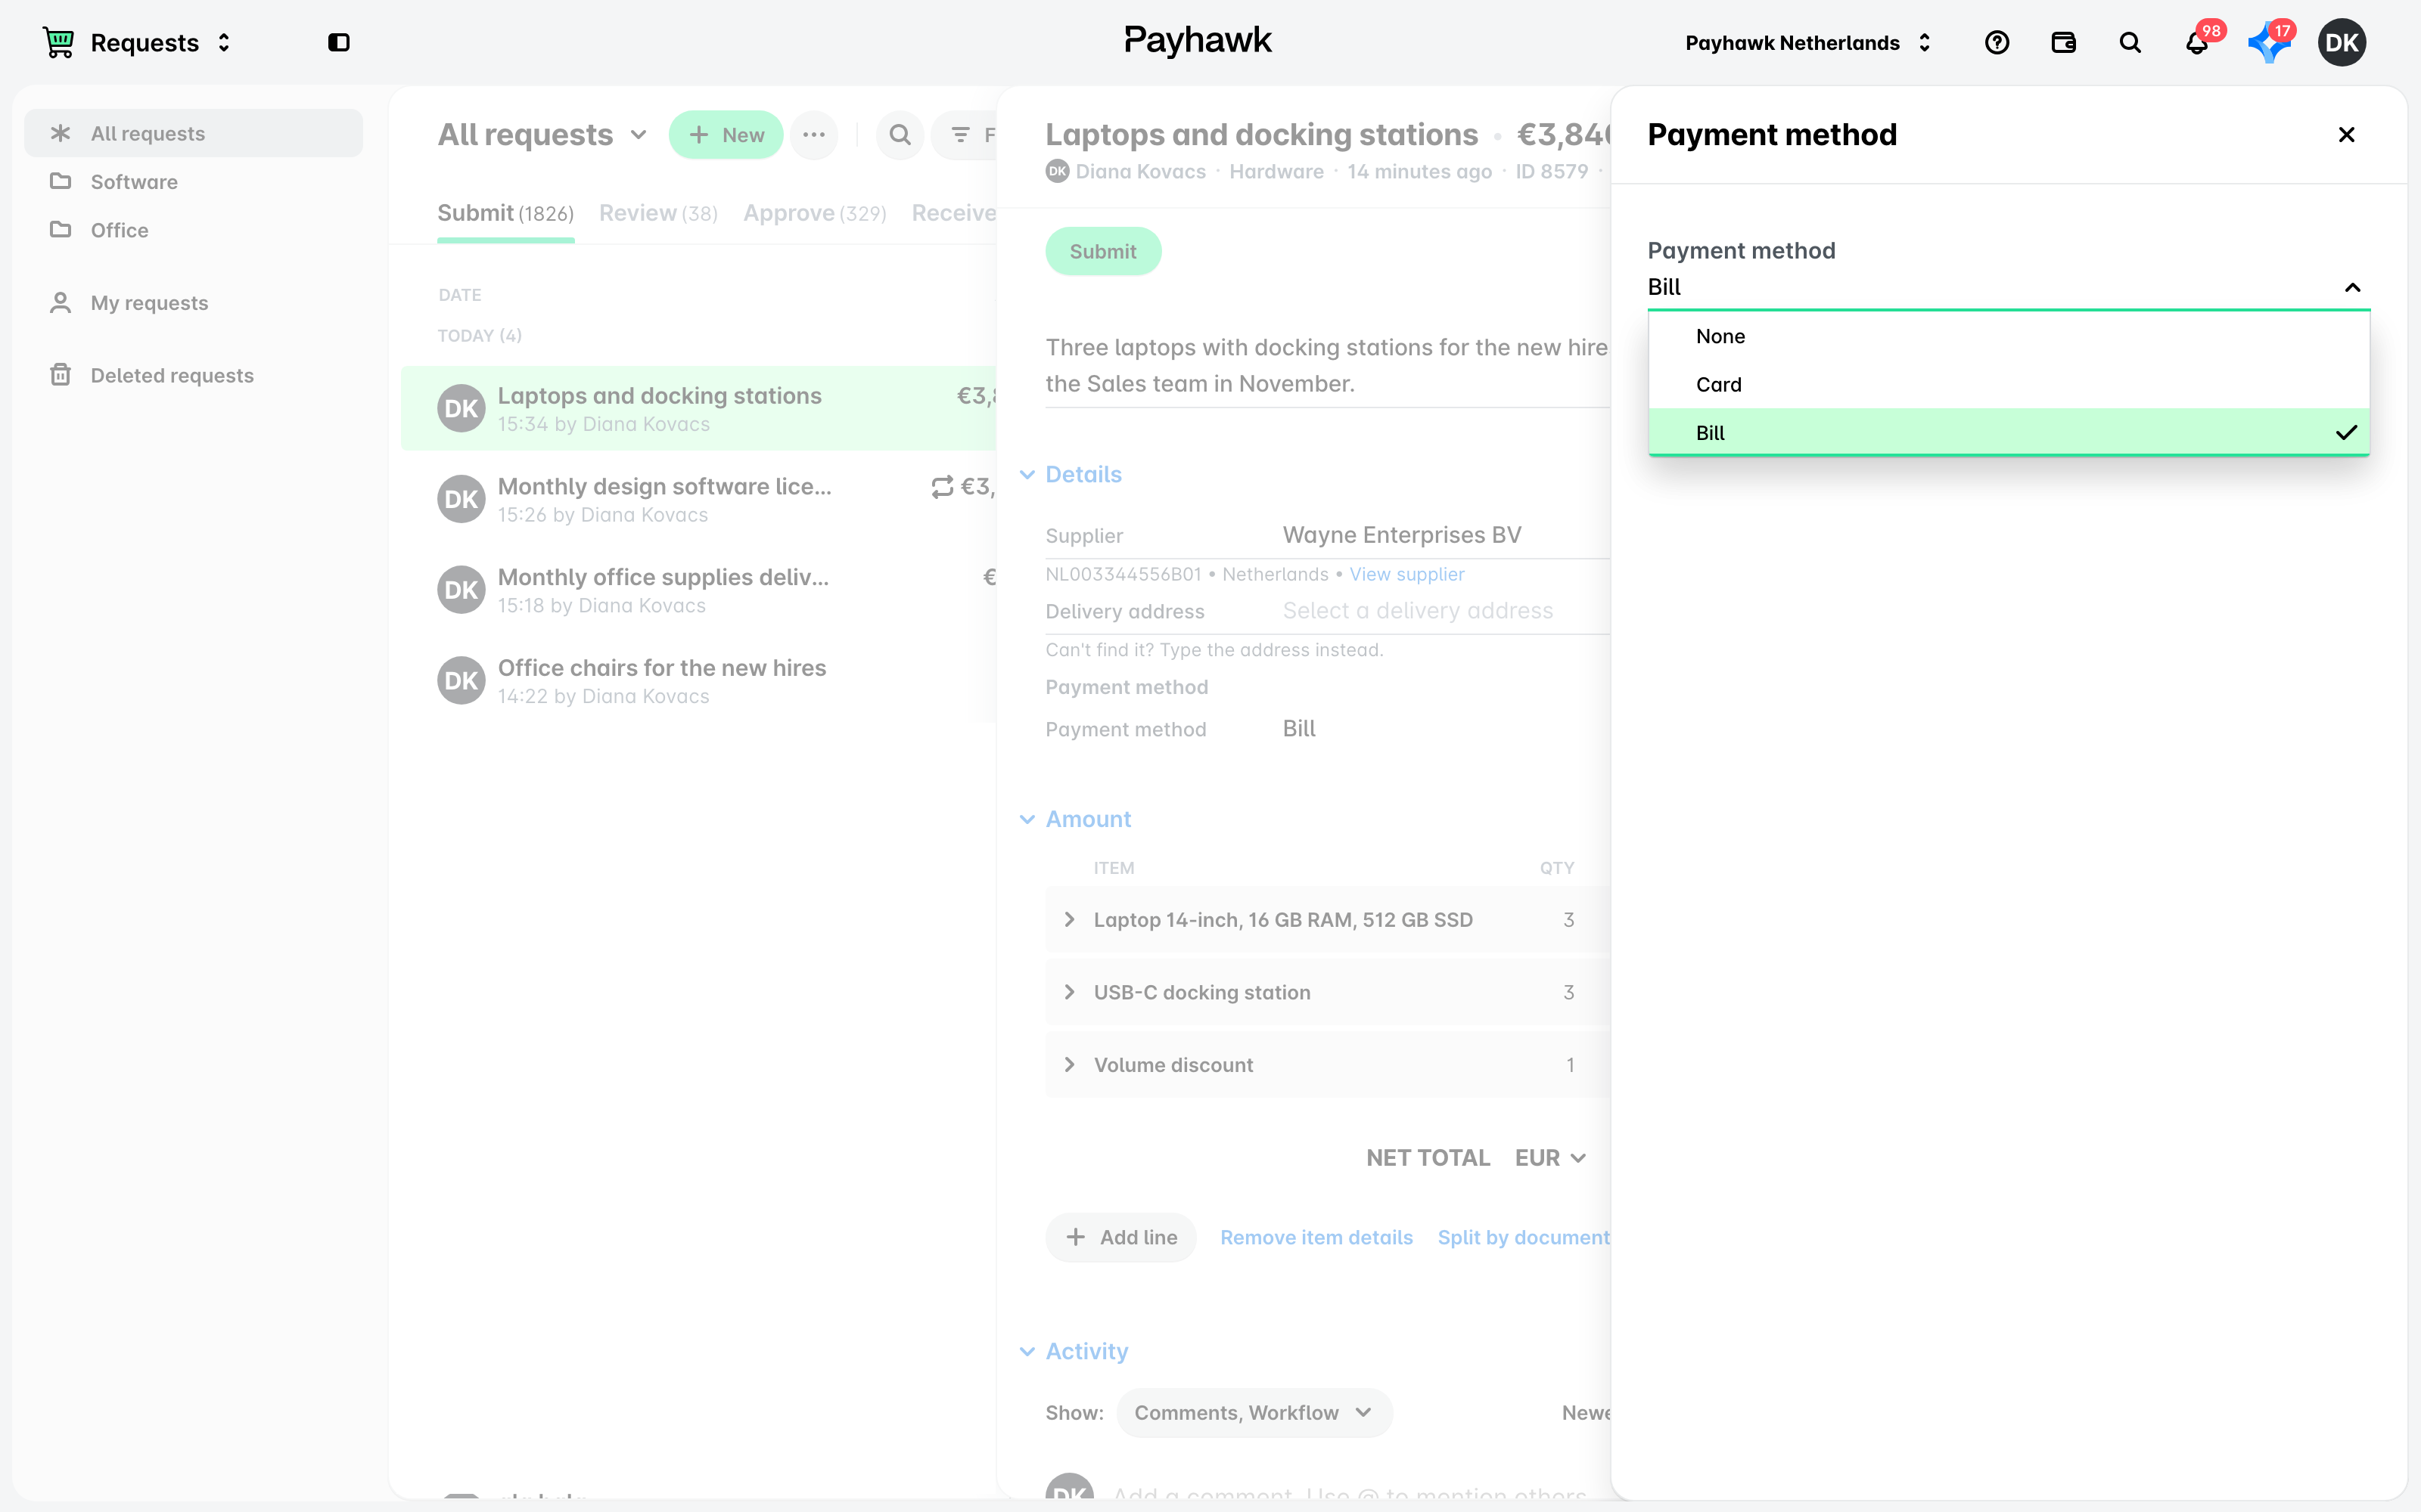
Task: Select Bill payment method option
Action: tap(2009, 432)
